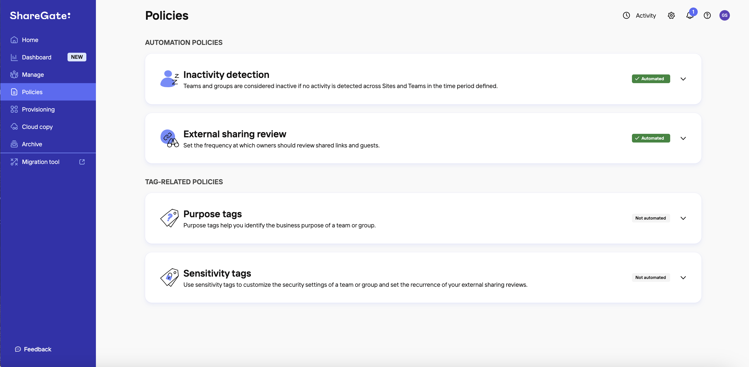Click the Sensitivity tags title

pyautogui.click(x=217, y=273)
